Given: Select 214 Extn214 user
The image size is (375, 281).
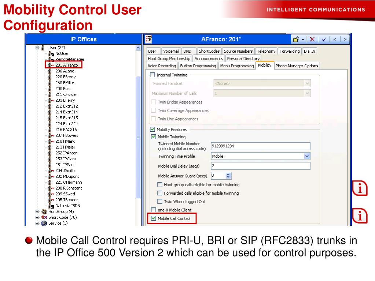Looking at the screenshot, I should [66, 112].
